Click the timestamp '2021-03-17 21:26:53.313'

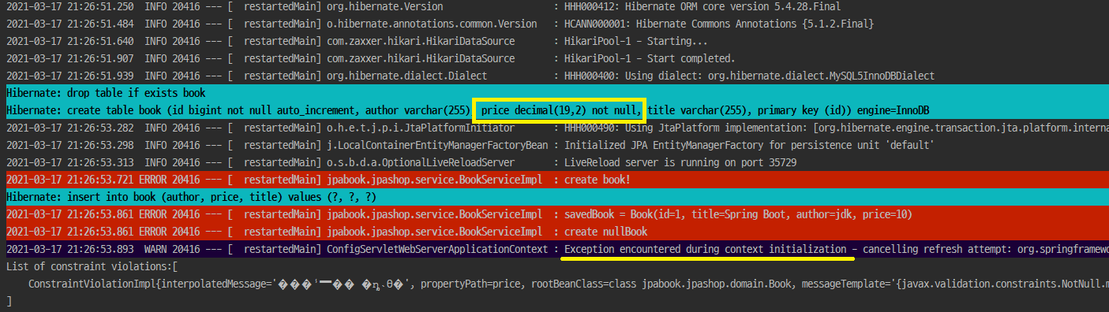point(69,162)
